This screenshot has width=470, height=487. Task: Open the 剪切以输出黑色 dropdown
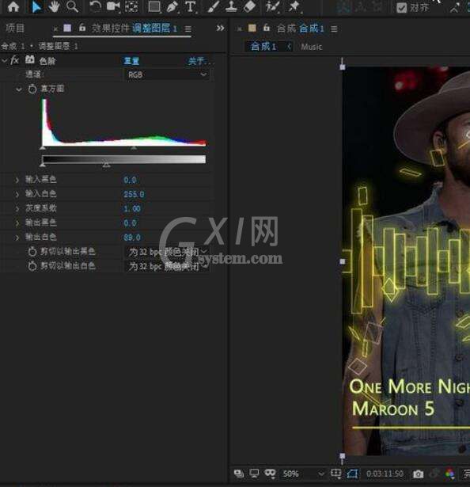167,252
